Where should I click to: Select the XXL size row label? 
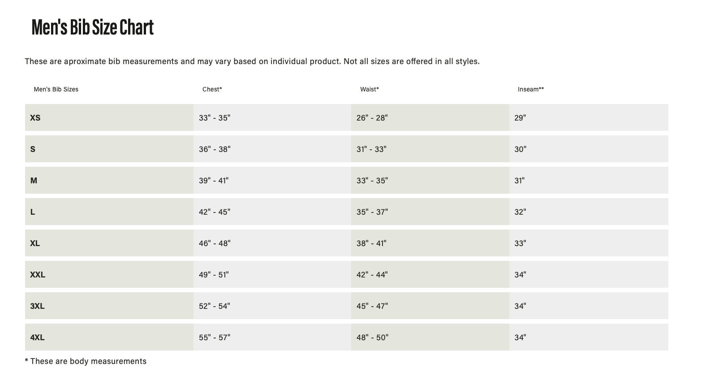click(x=38, y=275)
